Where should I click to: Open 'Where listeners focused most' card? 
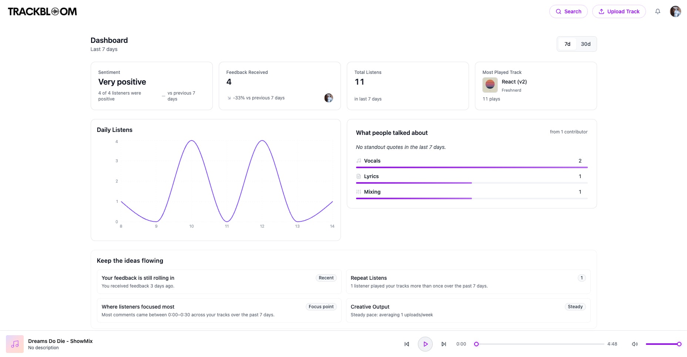(219, 310)
